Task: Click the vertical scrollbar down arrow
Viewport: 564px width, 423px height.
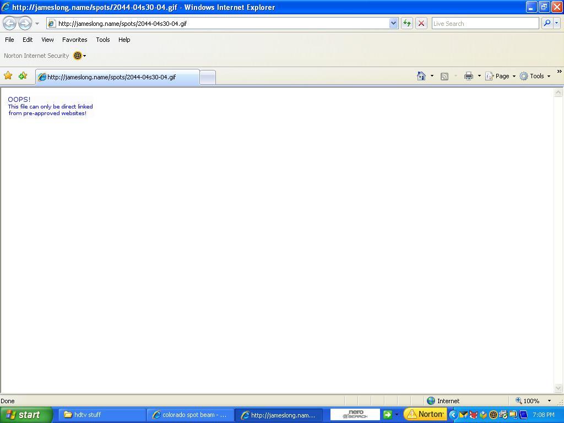Action: (x=558, y=388)
